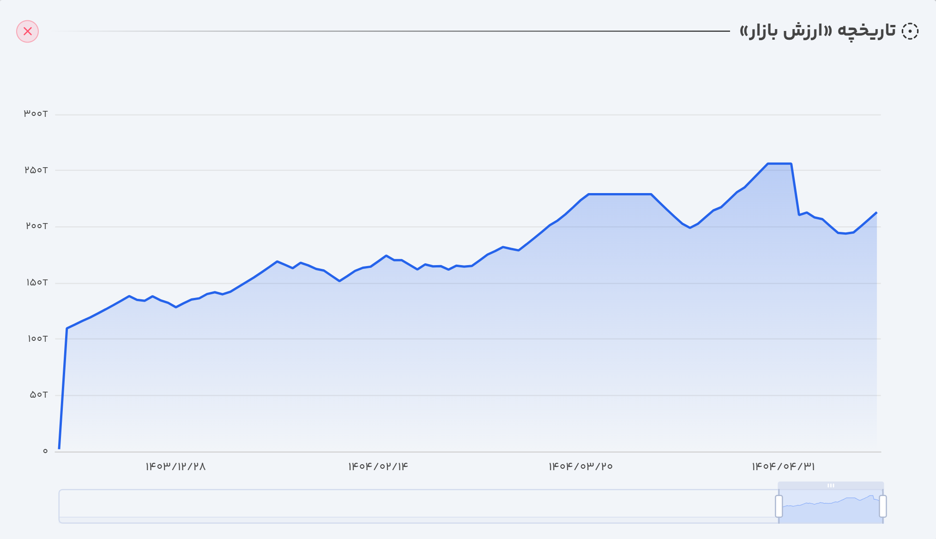Click the empty navigator track left of the selection

[416, 506]
